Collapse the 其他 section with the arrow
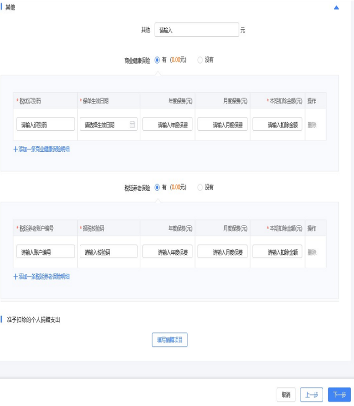This screenshot has height=406, width=354. pos(336,8)
